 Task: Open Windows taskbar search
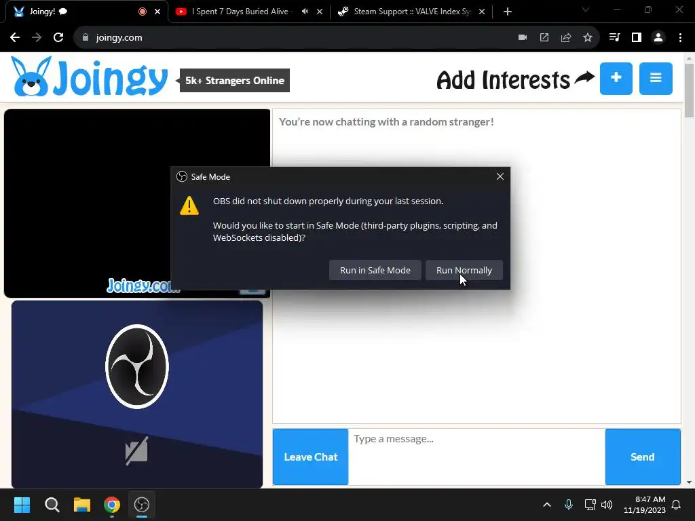click(x=52, y=505)
